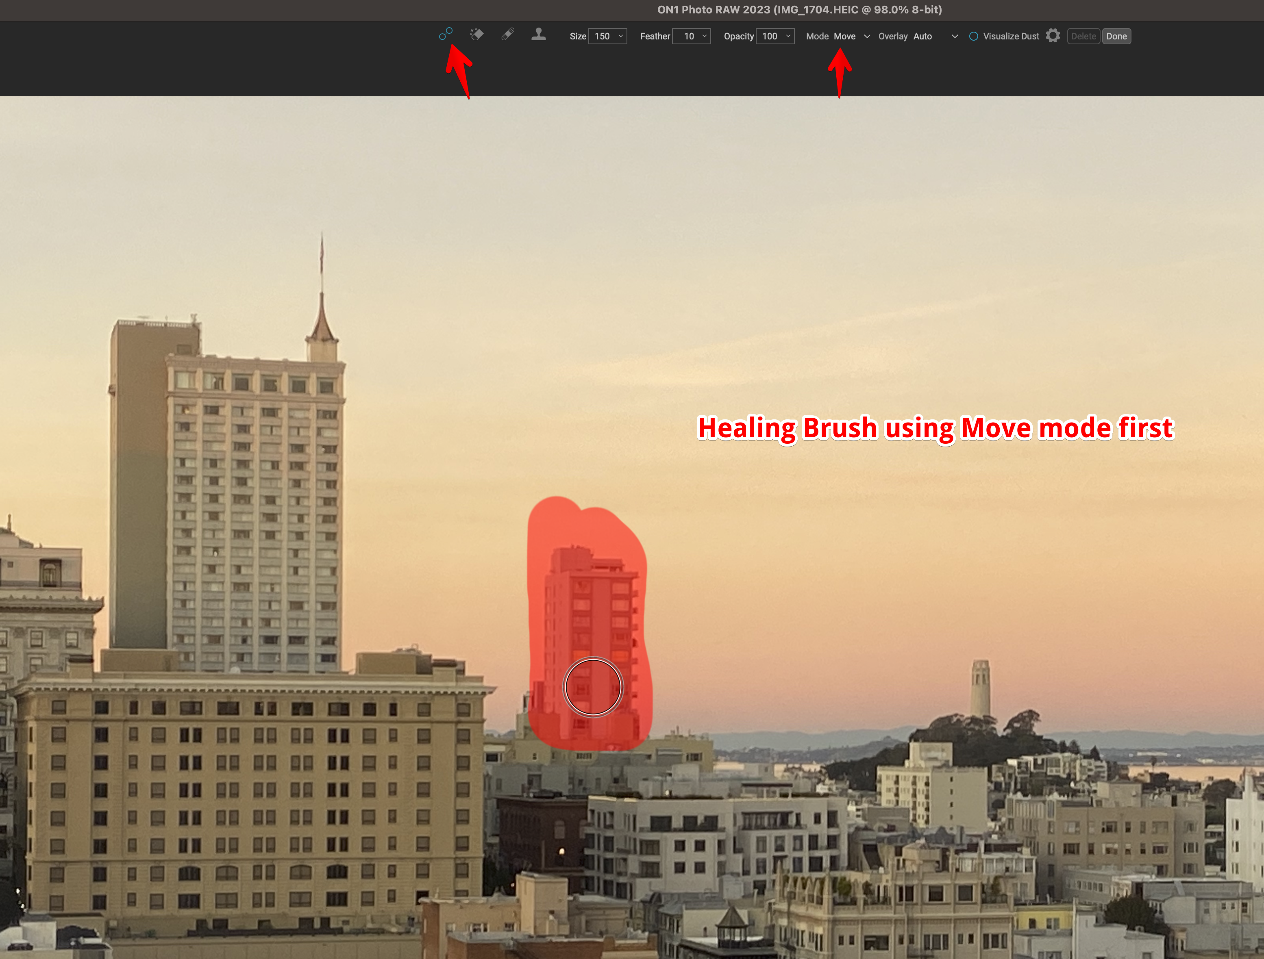The width and height of the screenshot is (1264, 959).
Task: Click into the Size field showing 150
Action: coord(602,37)
